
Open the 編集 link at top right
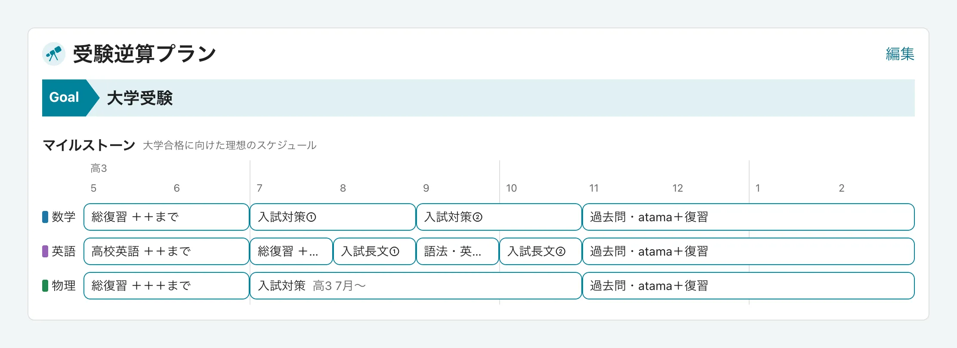click(x=899, y=53)
